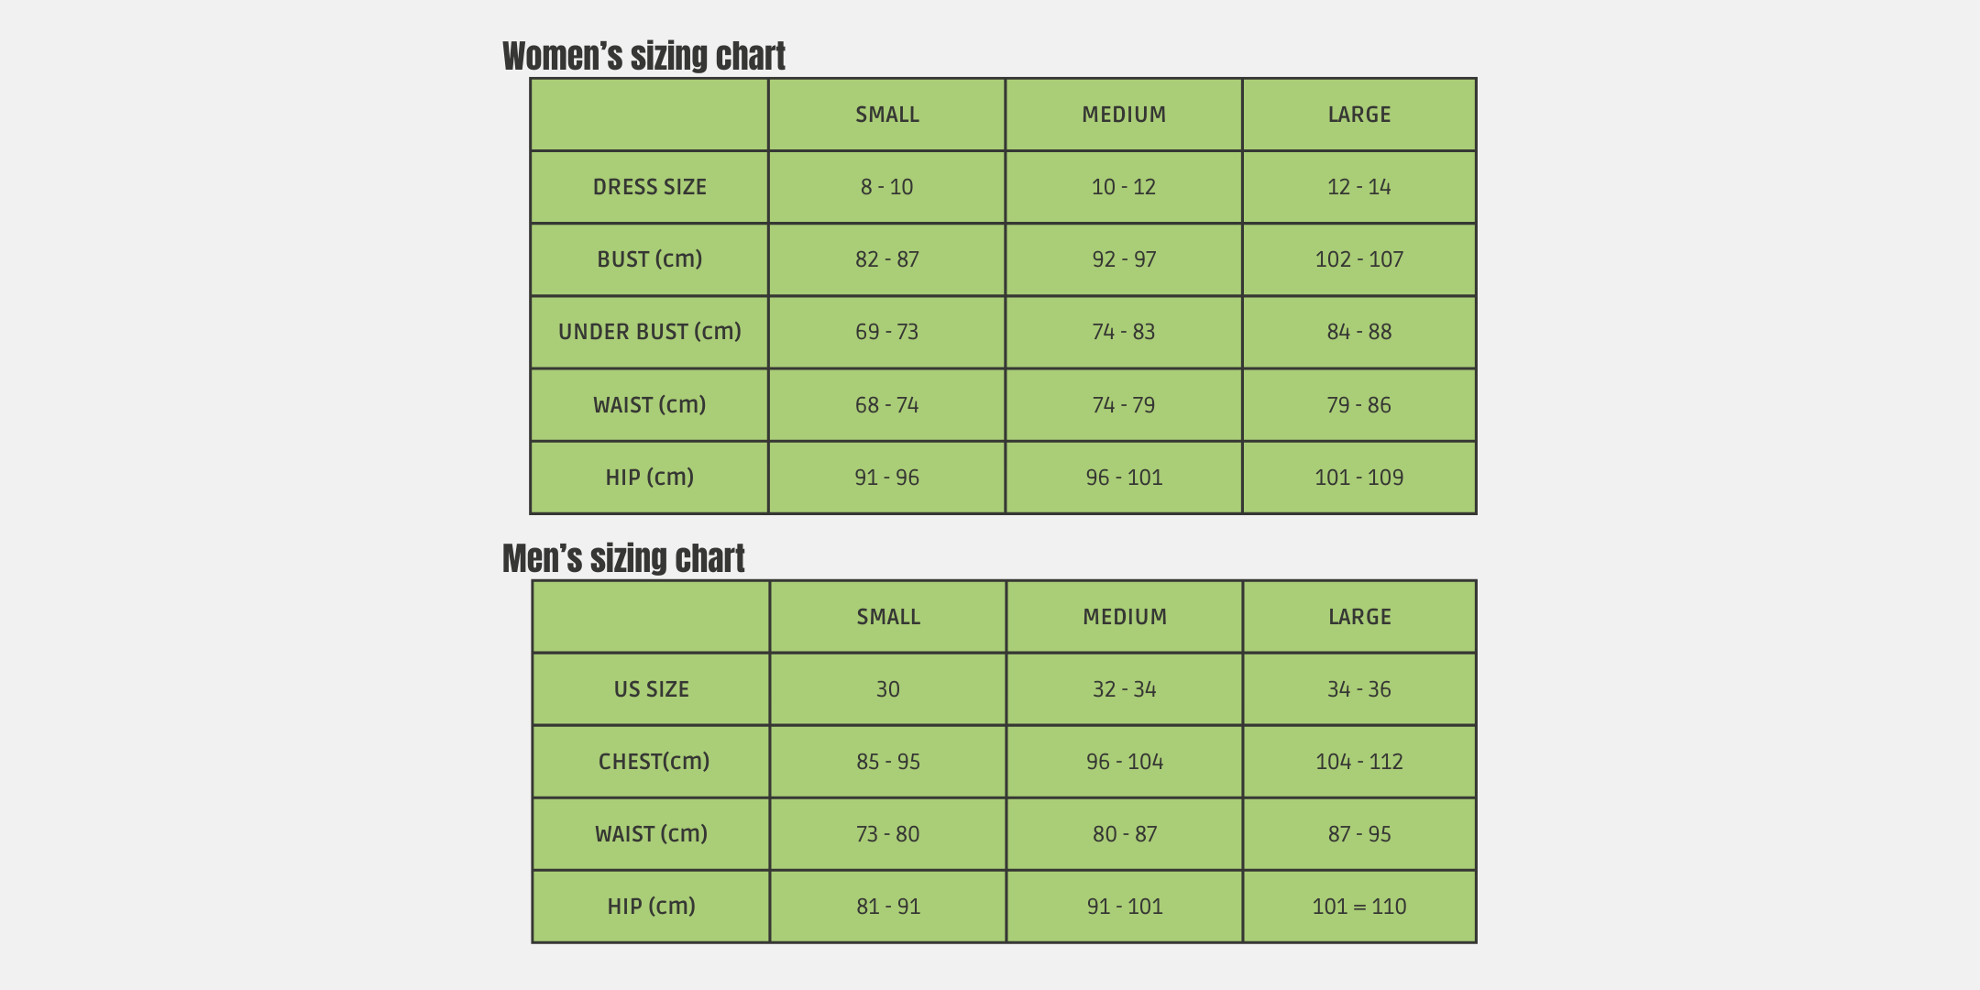This screenshot has height=990, width=1980.
Task: Click the women's hip value 101 - 109
Action: (x=1359, y=478)
